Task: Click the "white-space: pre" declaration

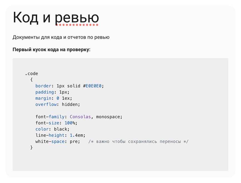Action: point(58,141)
